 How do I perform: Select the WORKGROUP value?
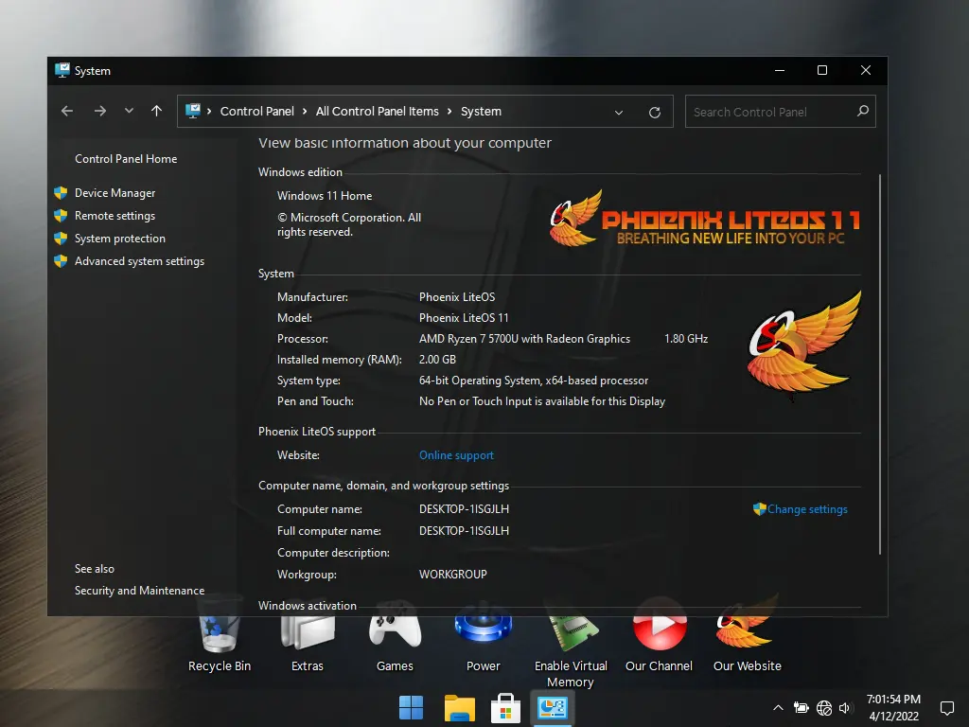click(453, 575)
